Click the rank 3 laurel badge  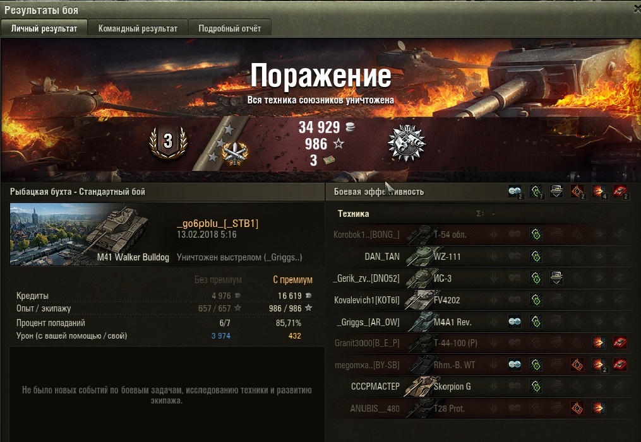168,142
